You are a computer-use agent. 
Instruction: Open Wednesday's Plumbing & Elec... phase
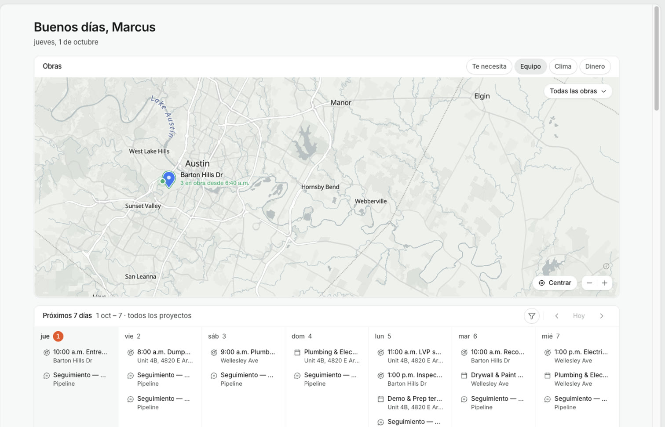click(577, 379)
